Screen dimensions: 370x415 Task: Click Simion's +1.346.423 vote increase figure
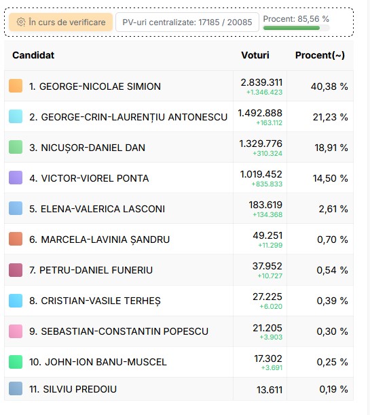[x=264, y=92]
